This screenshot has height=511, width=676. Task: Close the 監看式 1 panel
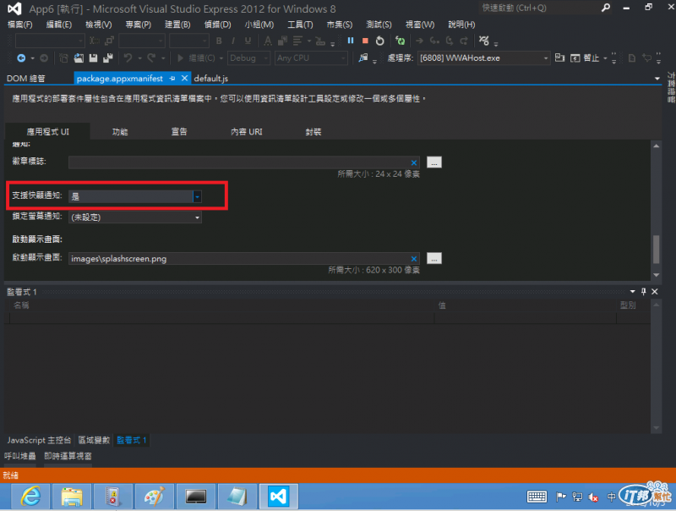[654, 292]
